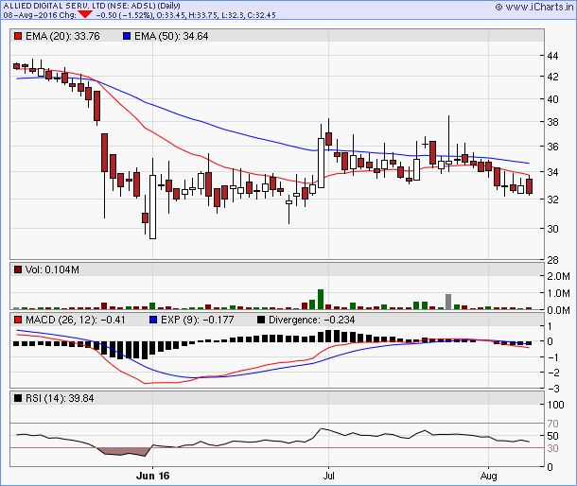The width and height of the screenshot is (577, 486).
Task: Click the red down-arrow change indicator
Action: click(x=85, y=14)
